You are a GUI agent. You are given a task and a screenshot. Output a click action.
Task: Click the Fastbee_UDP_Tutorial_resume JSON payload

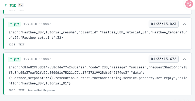click(x=98, y=35)
